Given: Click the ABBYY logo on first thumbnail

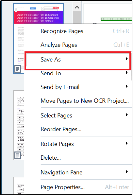Looking at the screenshot, I should coord(56,8).
